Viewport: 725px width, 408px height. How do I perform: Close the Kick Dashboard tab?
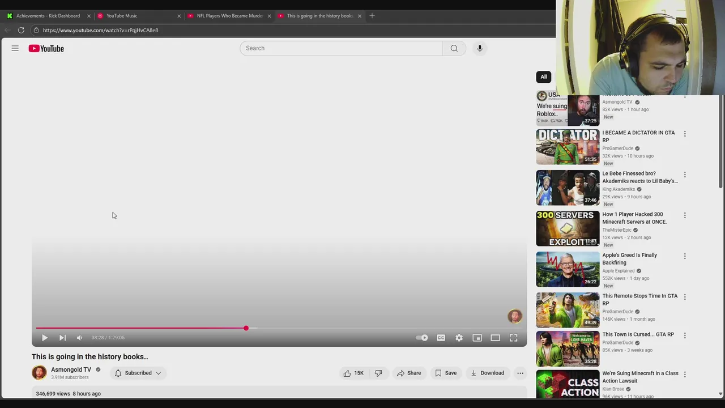88,16
